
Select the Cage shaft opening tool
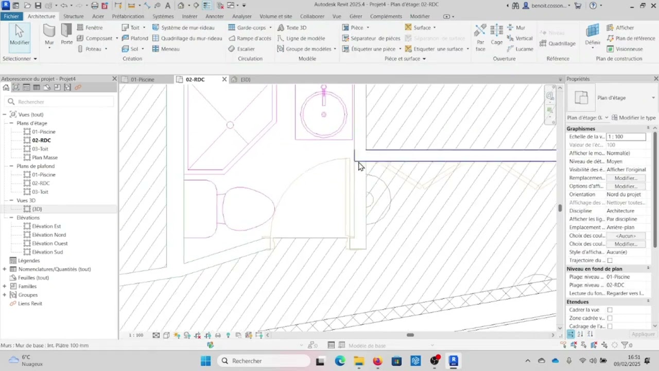[x=497, y=35]
